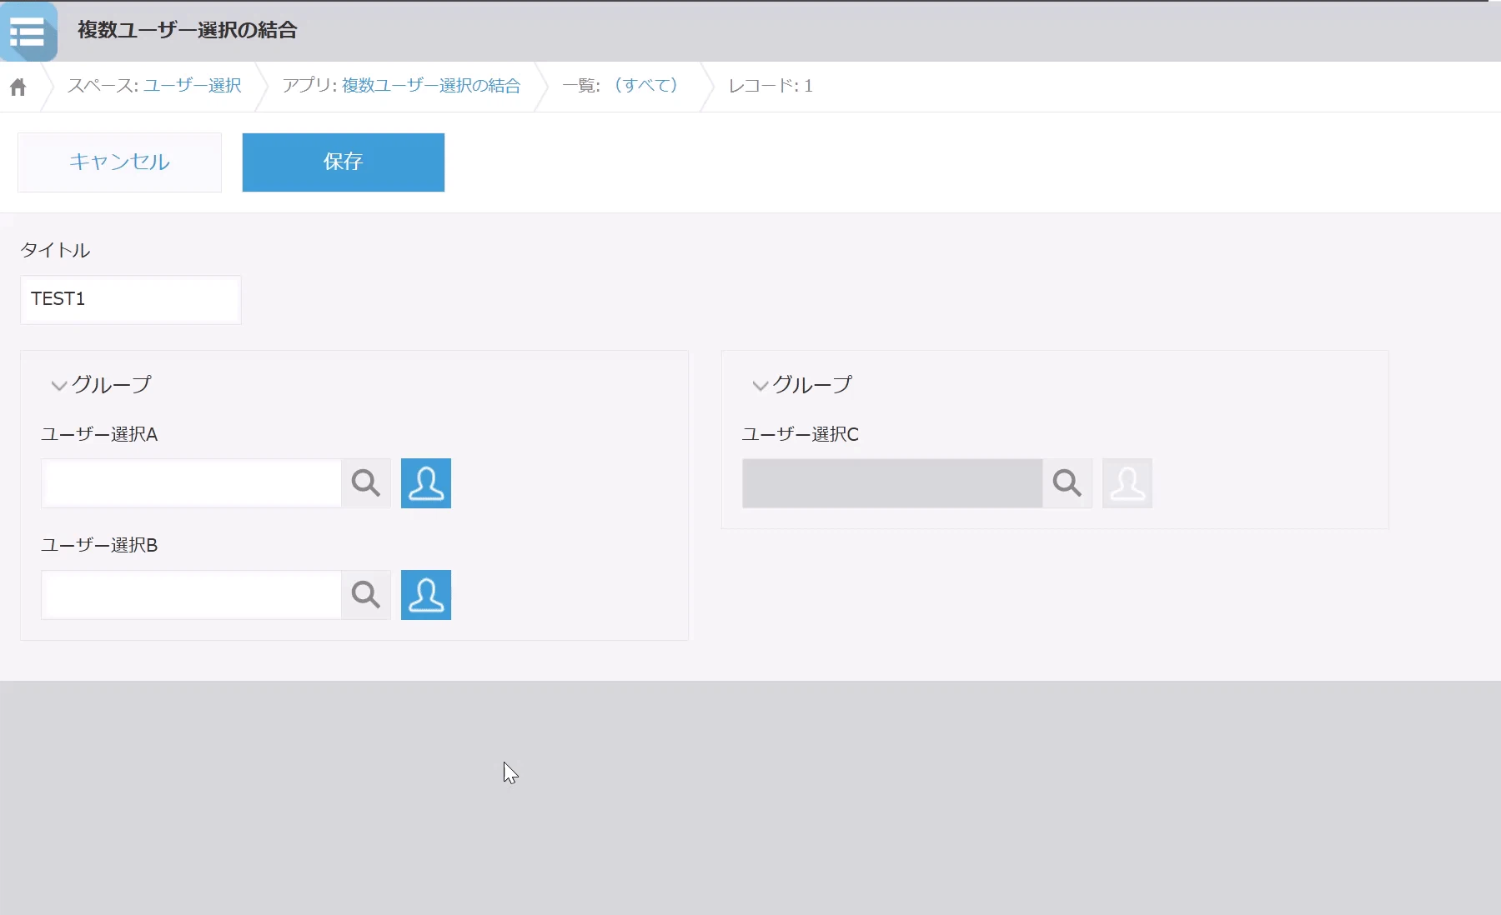The image size is (1501, 915).
Task: Click the disabled user picker for ユーザー選択C
Action: click(1127, 483)
